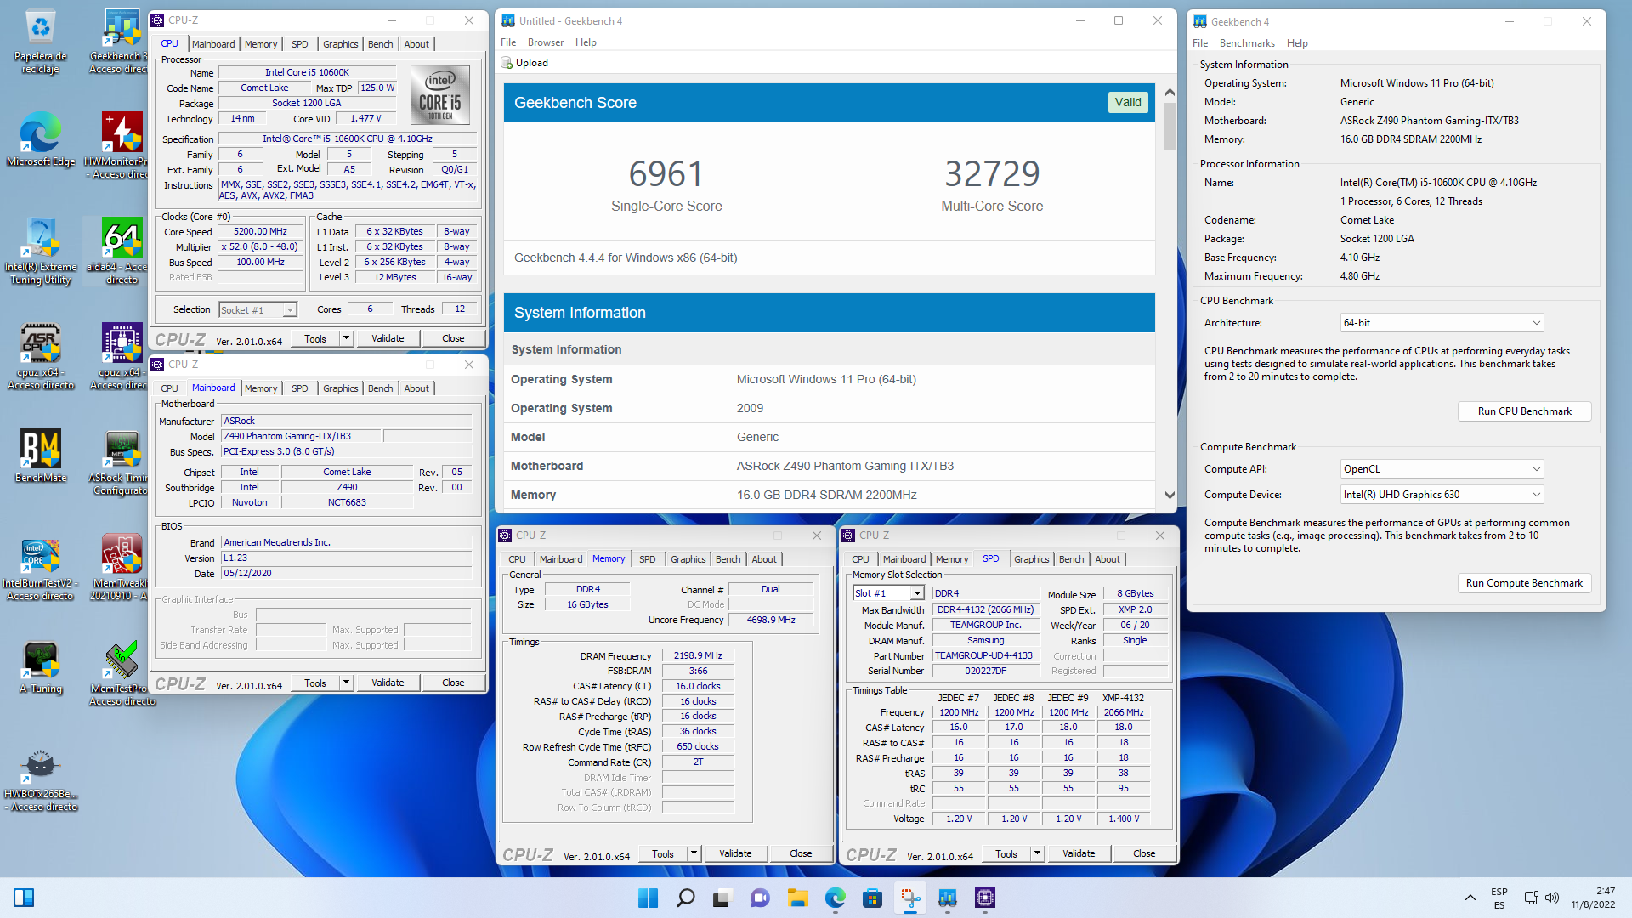
Task: Open the Memory tab in CPU window
Action: 261,44
